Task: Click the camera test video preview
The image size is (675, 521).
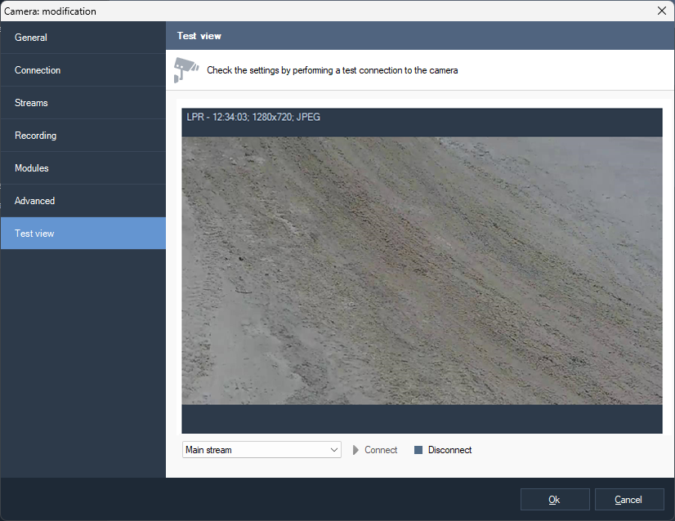Action: point(421,269)
